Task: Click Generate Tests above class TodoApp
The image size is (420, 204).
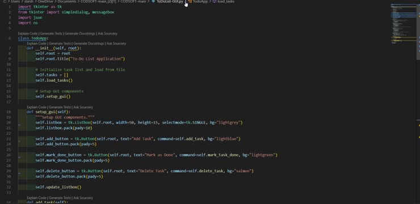Action: [x=51, y=33]
